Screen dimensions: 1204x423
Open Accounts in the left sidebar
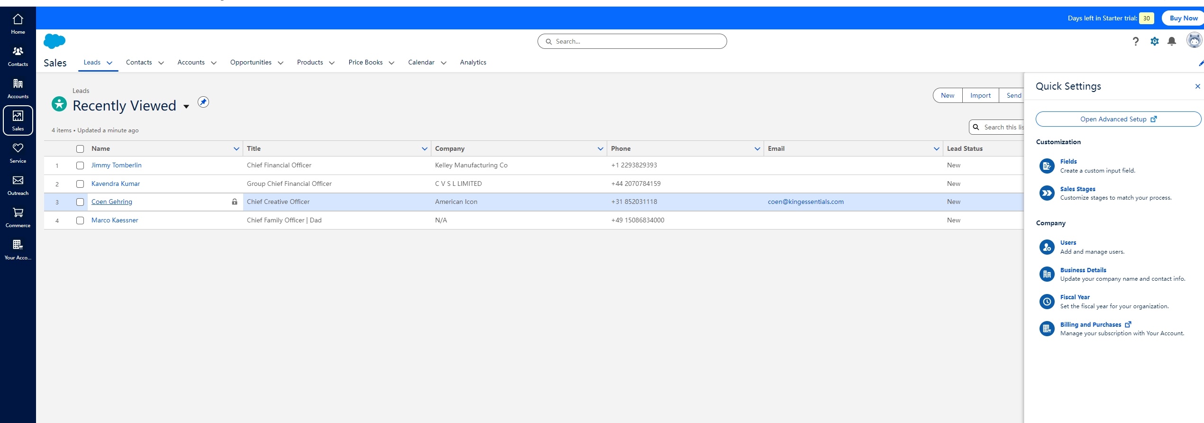click(18, 88)
